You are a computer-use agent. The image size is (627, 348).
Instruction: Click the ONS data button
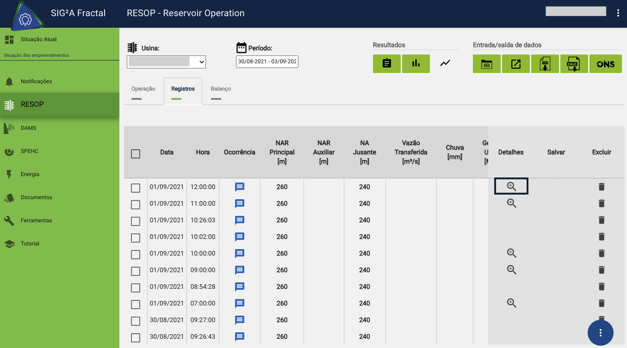605,64
